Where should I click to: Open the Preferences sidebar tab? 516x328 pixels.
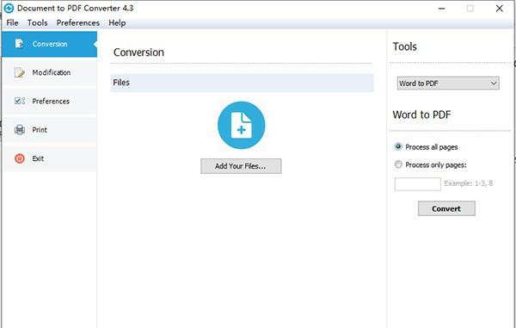(49, 102)
